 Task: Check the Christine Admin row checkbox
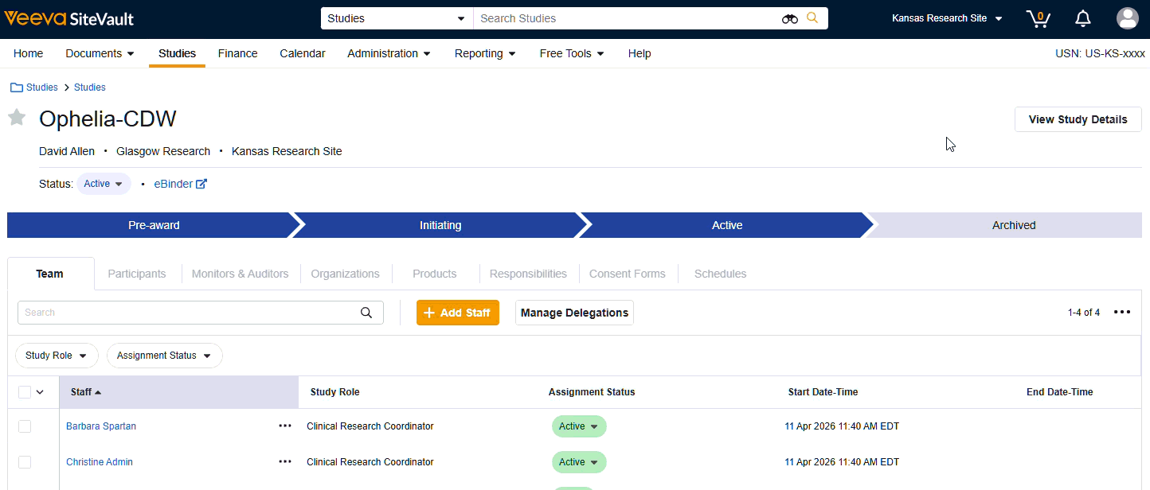pyautogui.click(x=25, y=462)
